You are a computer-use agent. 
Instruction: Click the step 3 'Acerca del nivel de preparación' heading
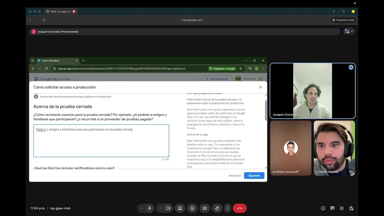click(76, 97)
